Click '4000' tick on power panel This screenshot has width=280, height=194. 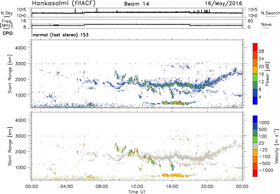point(20,48)
